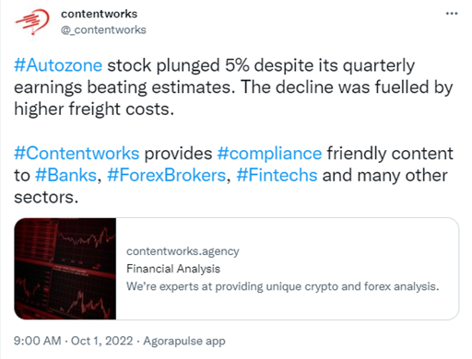This screenshot has height=359, width=472.
Task: Open the Financial Analysis card title
Action: click(x=173, y=269)
